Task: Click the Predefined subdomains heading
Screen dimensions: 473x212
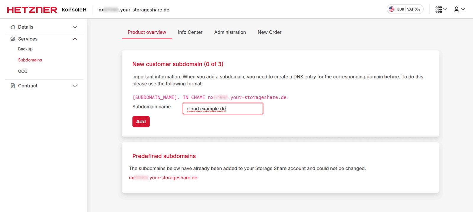Action: [x=164, y=156]
